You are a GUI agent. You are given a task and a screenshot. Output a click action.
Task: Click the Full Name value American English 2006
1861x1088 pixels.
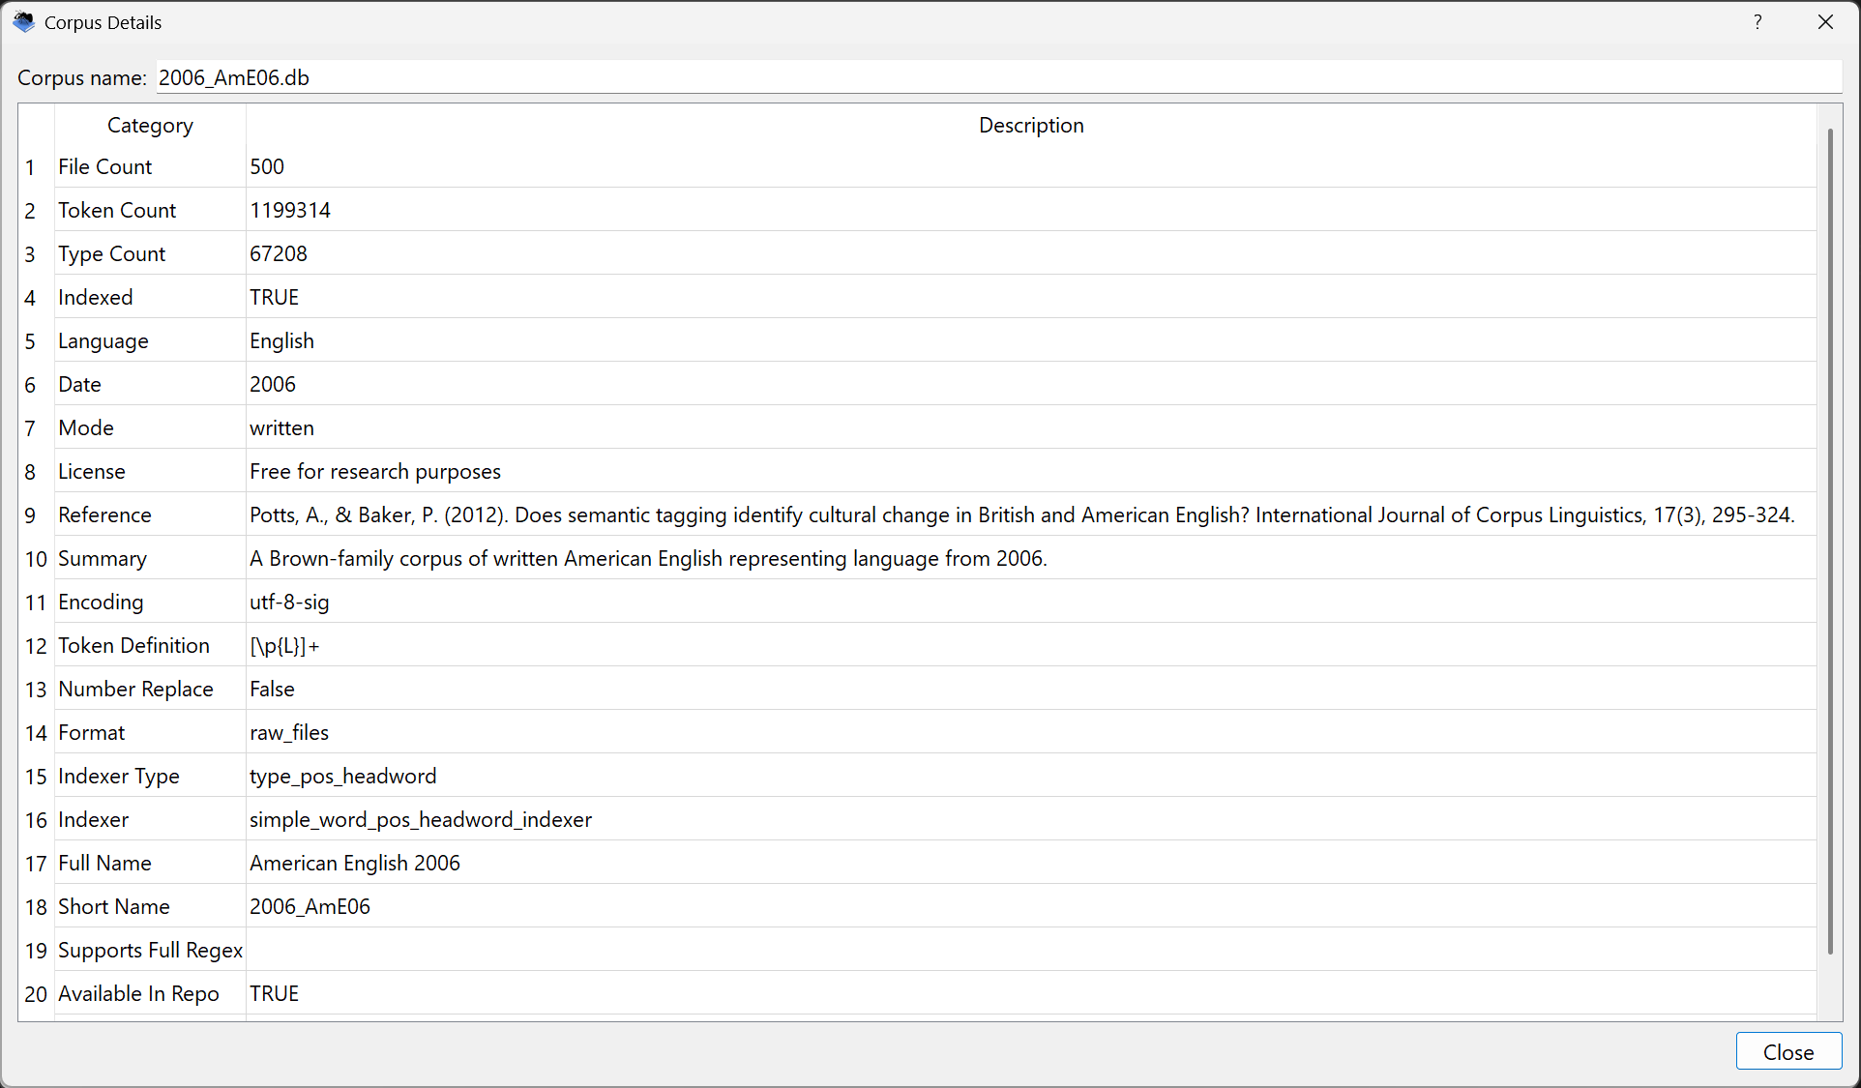355,864
